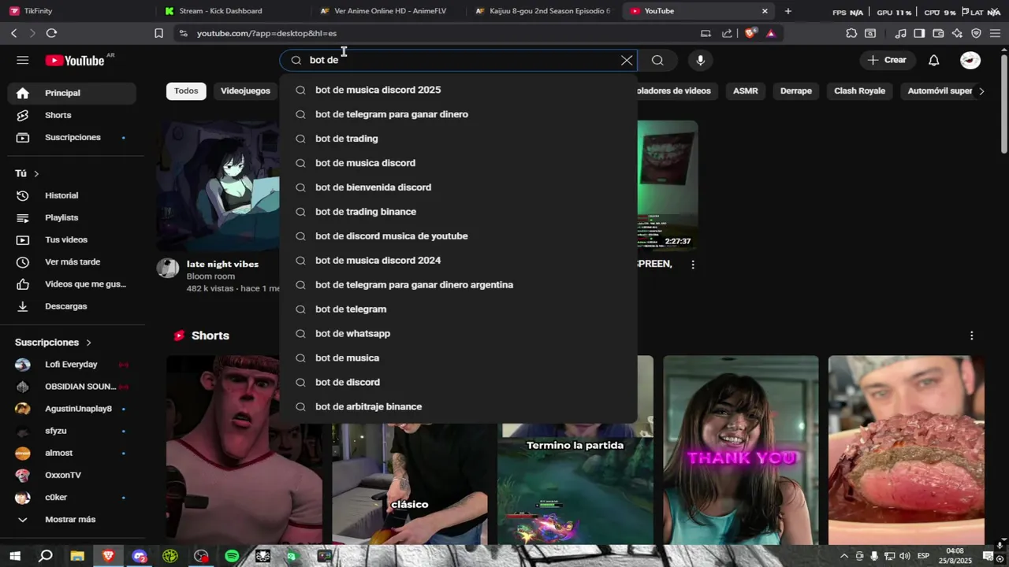
Task: Open Suscripciones in the sidebar
Action: 72,137
